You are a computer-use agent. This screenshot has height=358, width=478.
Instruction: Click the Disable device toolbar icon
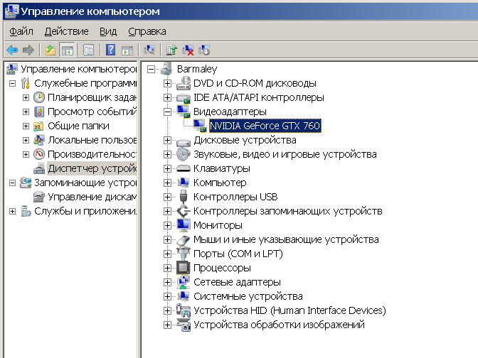click(x=205, y=50)
